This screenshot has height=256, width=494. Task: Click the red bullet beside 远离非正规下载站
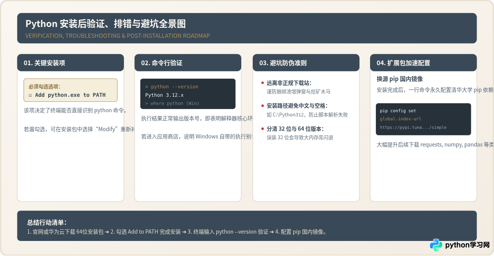[x=263, y=83]
